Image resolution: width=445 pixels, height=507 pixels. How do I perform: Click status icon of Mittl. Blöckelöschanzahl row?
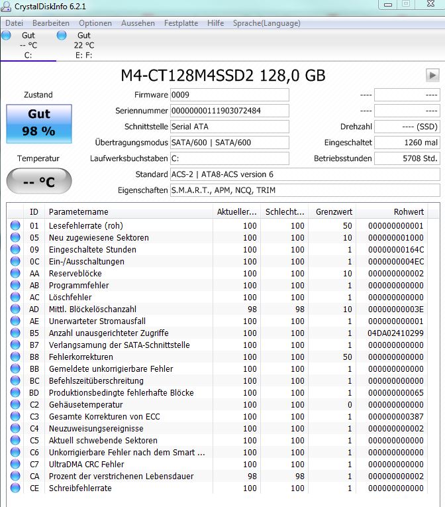tap(15, 309)
